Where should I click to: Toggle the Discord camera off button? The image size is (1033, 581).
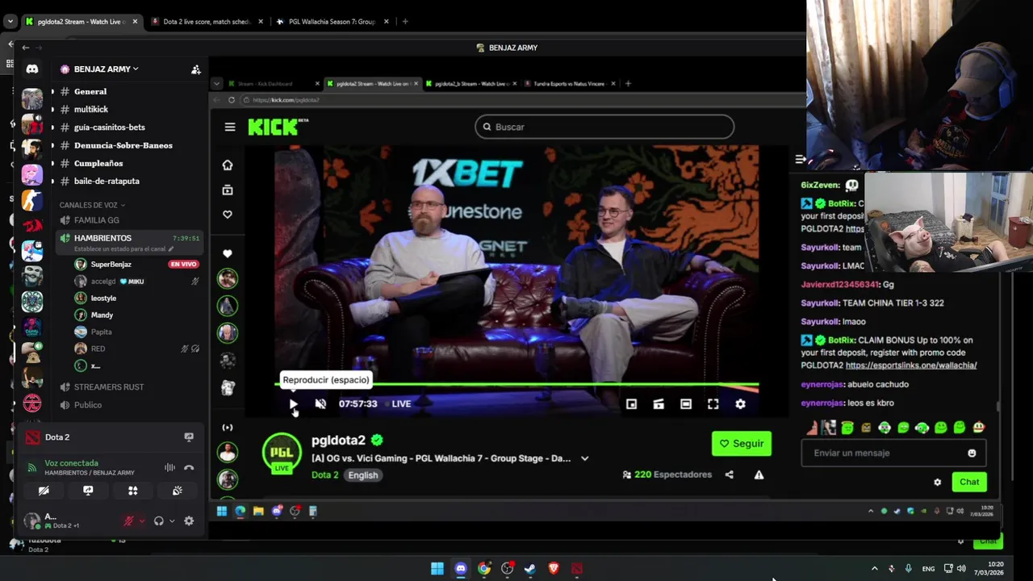[44, 491]
